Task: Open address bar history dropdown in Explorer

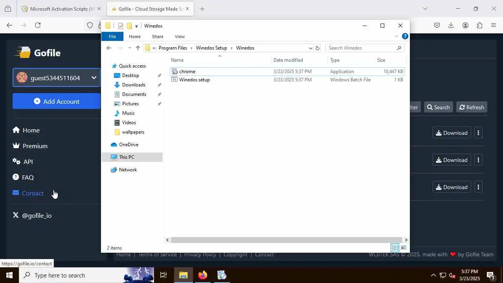Action: [310, 48]
